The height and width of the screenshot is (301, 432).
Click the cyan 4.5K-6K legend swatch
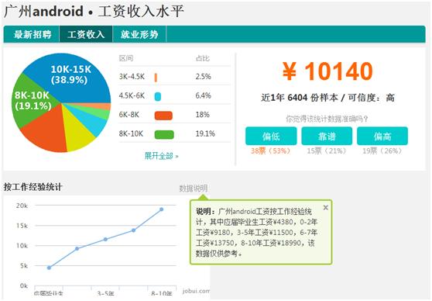coord(158,96)
